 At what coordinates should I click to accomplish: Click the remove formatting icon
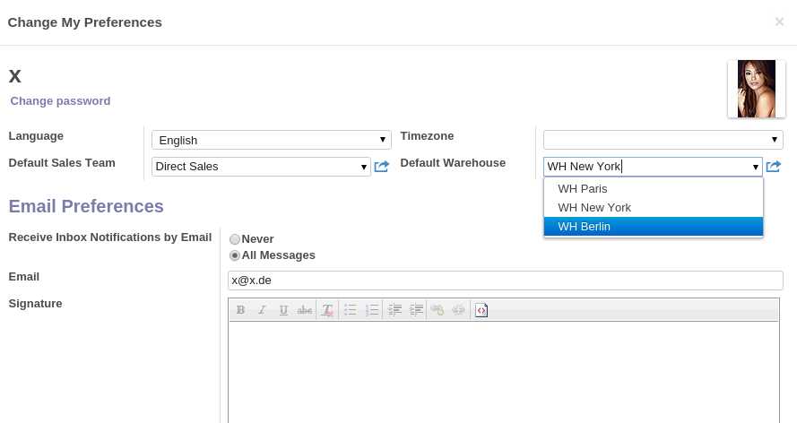[327, 310]
